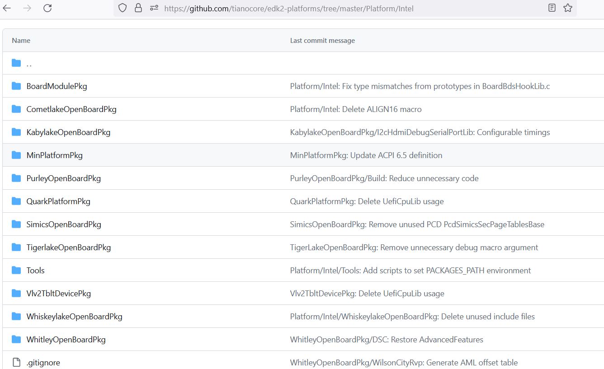Image resolution: width=604 pixels, height=369 pixels.
Task: Open site permissions icon in address bar
Action: (x=154, y=8)
